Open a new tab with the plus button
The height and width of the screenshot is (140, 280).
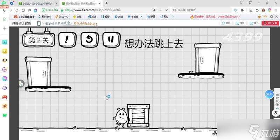tap(107, 3)
